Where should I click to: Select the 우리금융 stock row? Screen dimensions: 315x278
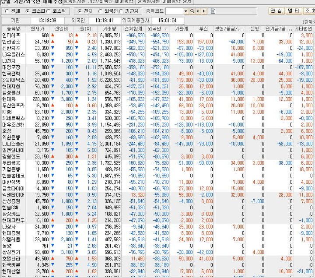[157, 163]
